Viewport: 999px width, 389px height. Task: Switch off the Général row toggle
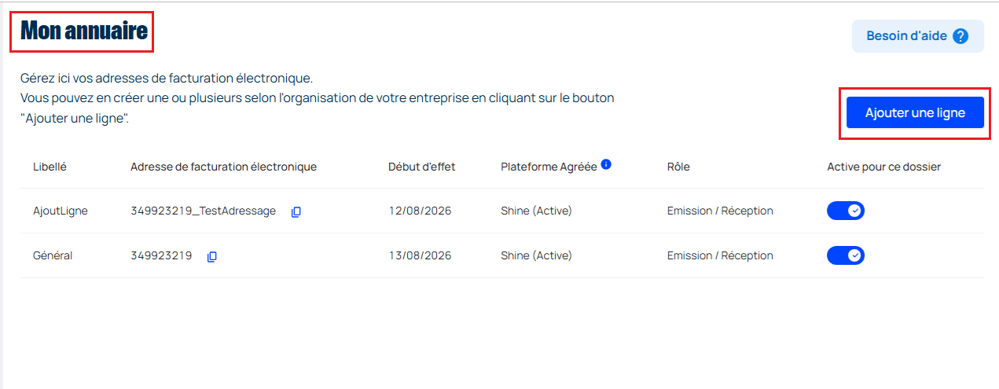[x=846, y=255]
